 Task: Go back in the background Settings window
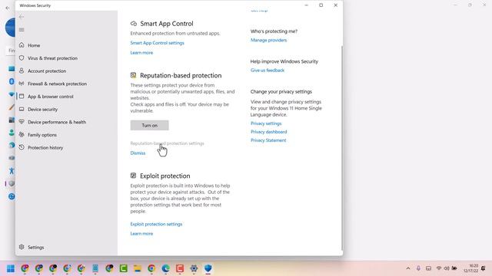coord(8,8)
